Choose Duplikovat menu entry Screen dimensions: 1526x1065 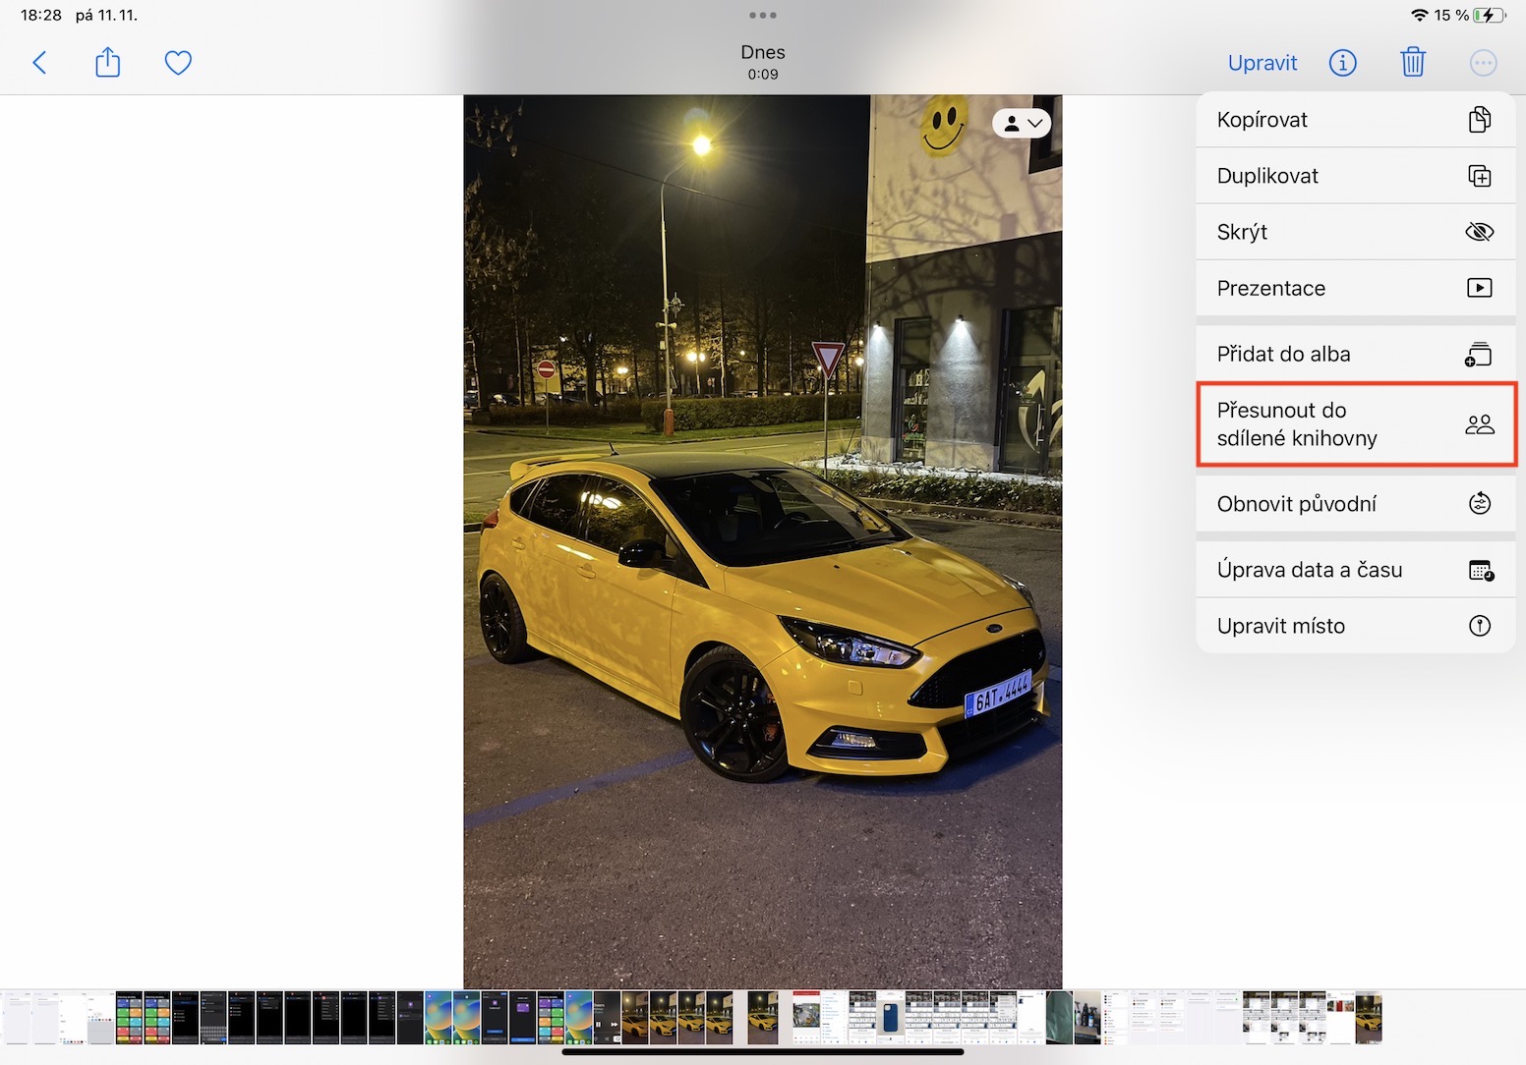pyautogui.click(x=1355, y=176)
